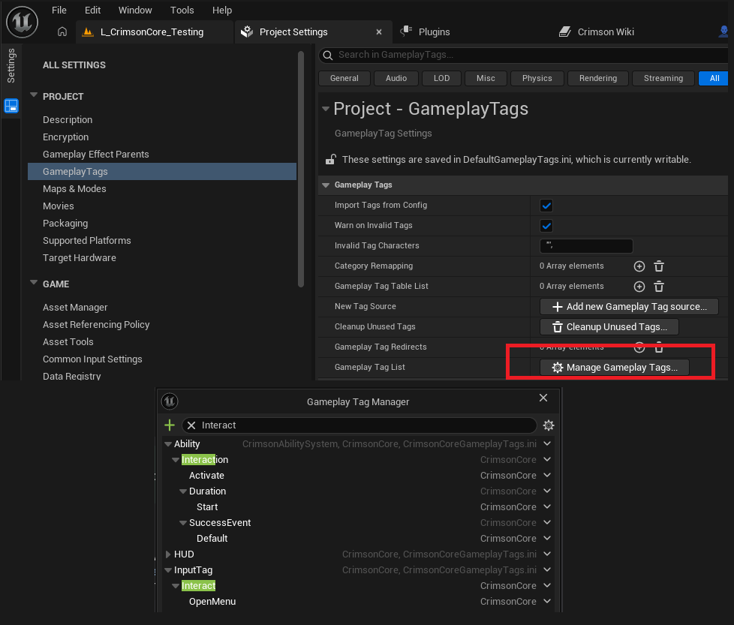Collapse Project - GameplayTags header
The width and height of the screenshot is (734, 625).
326,109
